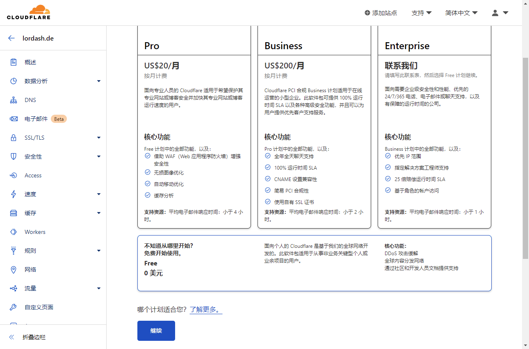This screenshot has height=349, width=529.
Task: Click the 数据分析 pie chart icon
Action: coord(14,81)
